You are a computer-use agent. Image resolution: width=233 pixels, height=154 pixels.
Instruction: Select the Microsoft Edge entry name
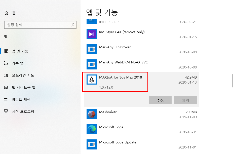click(x=111, y=127)
